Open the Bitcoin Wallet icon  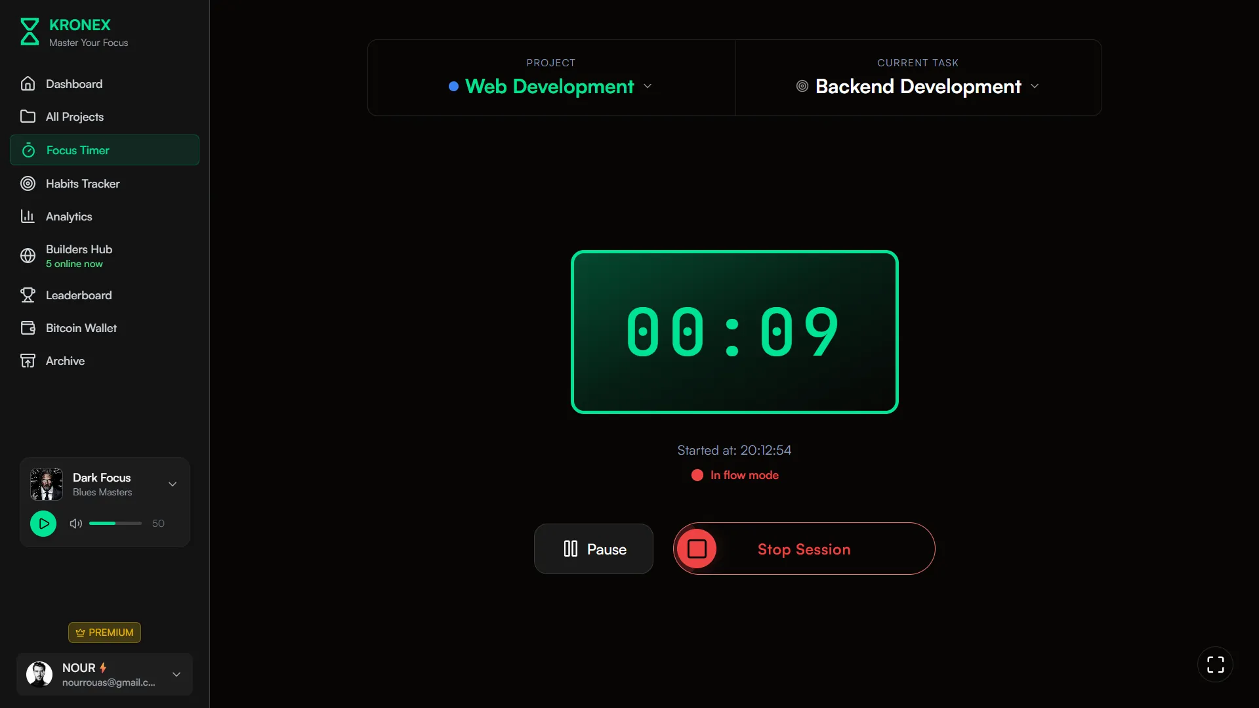click(29, 327)
